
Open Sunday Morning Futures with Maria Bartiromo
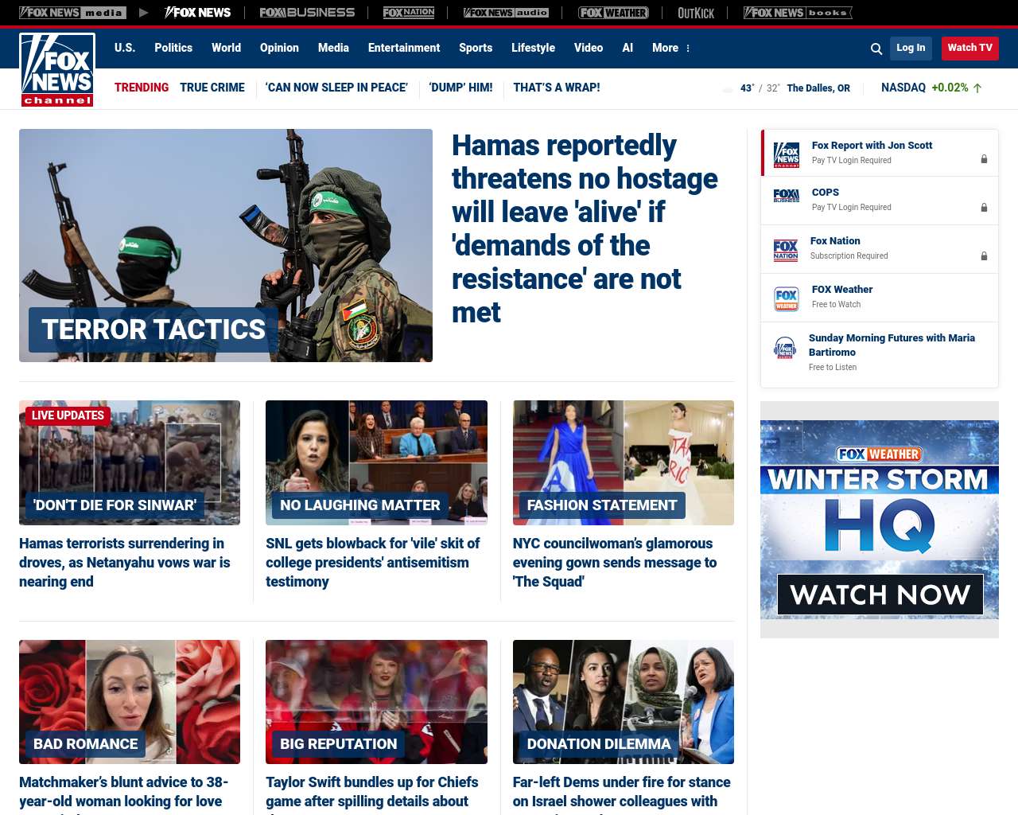click(892, 345)
